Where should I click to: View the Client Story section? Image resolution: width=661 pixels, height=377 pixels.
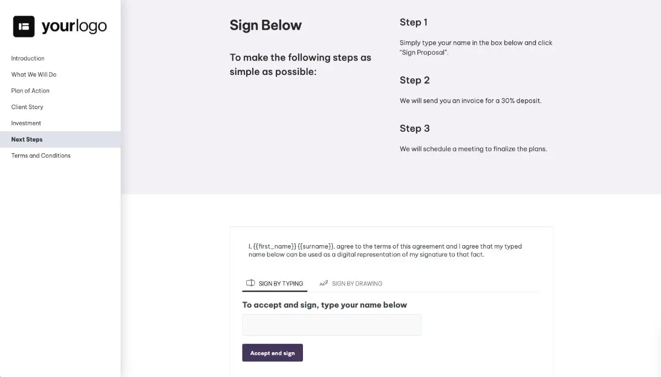point(27,106)
